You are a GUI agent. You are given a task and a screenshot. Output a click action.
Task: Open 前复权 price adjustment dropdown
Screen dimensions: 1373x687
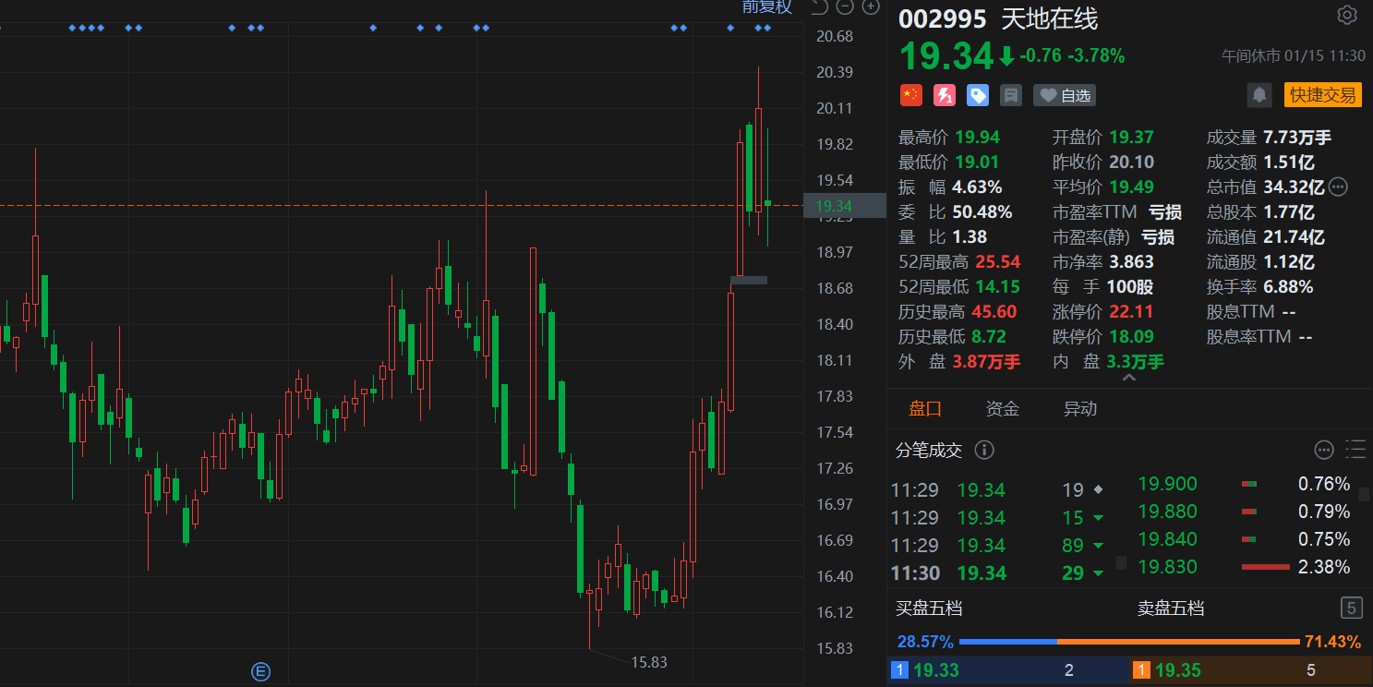click(767, 7)
